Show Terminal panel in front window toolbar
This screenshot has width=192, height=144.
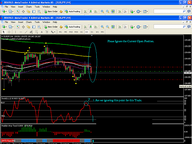pos(34,27)
